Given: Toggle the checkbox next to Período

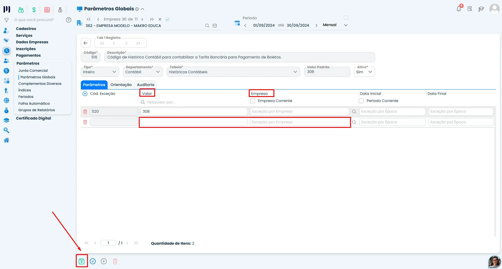Looking at the screenshot, I should pyautogui.click(x=346, y=17).
